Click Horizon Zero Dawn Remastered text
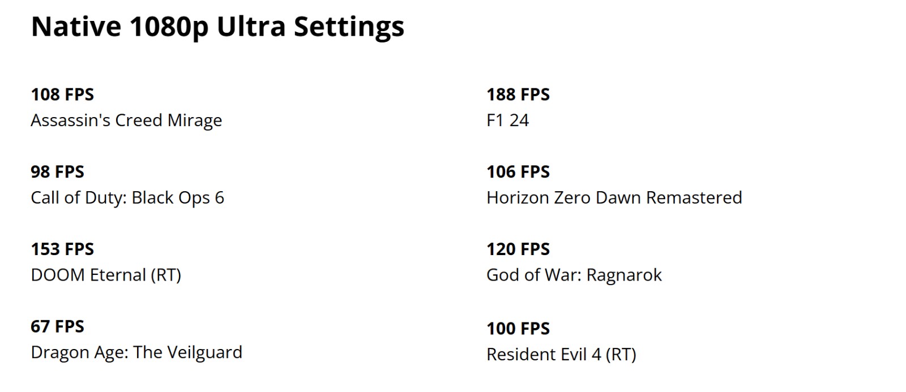 [614, 198]
